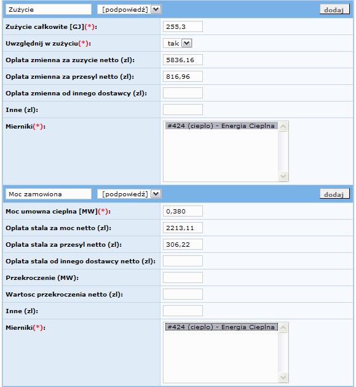Click the Moc zamowiona section name field

[x=49, y=194]
